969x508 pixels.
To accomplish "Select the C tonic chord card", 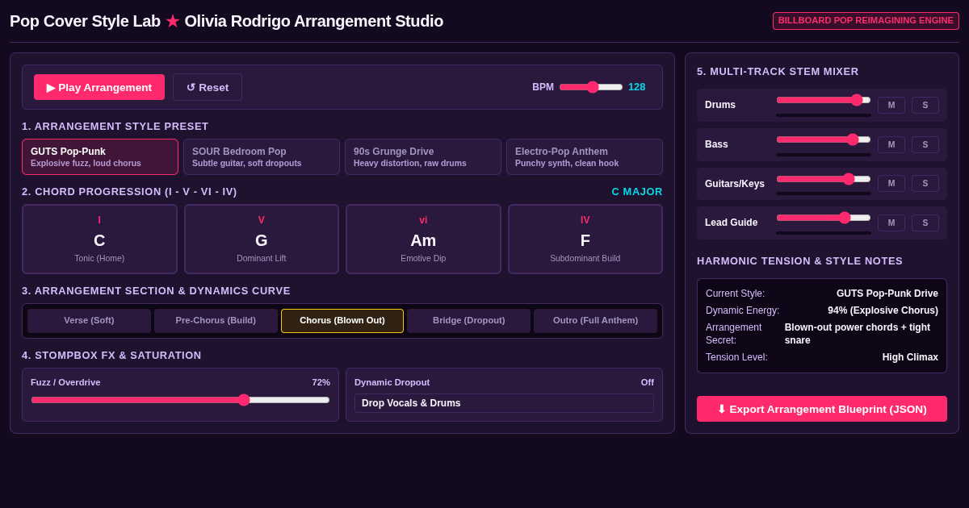I will click(x=99, y=239).
